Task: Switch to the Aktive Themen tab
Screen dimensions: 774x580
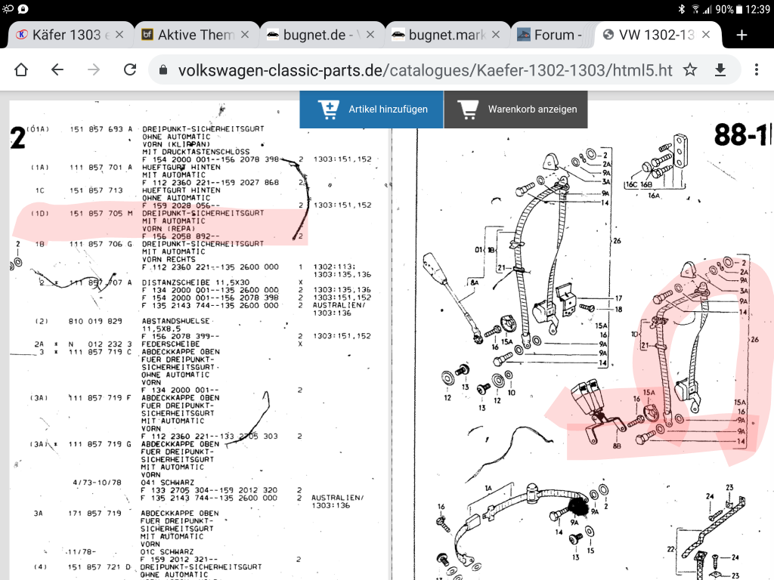Action: [x=187, y=35]
